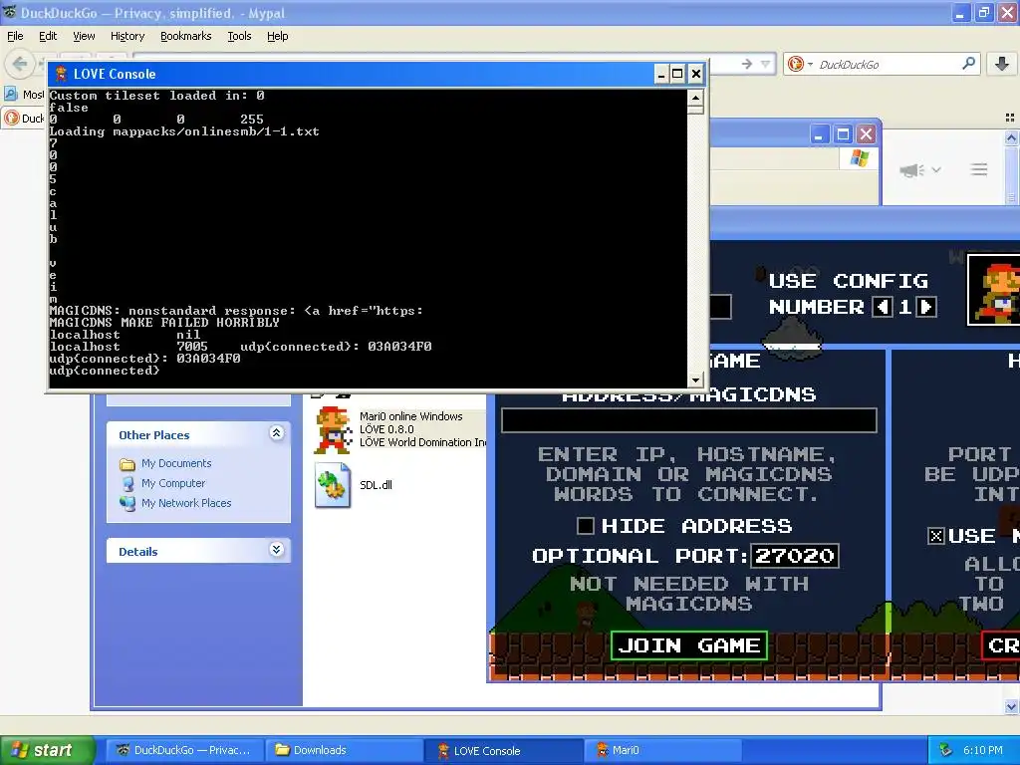1020x765 pixels.
Task: Click the DuckDuckGo browser tab
Action: [x=24, y=118]
